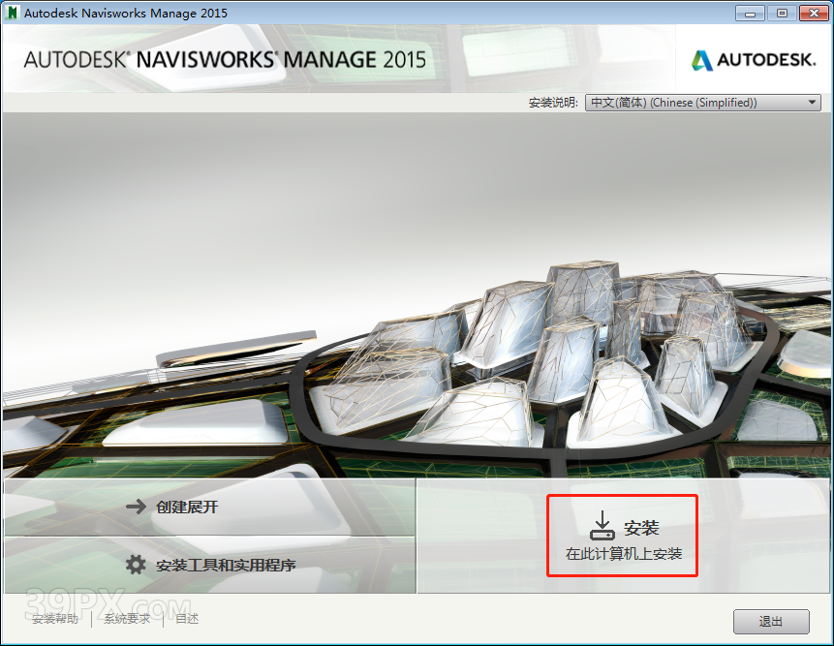This screenshot has width=834, height=646.
Task: Click the Navisworks Manage 2015 banner title
Action: (x=225, y=59)
